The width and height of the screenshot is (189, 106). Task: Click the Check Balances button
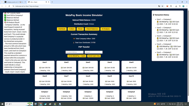[x=92, y=29]
